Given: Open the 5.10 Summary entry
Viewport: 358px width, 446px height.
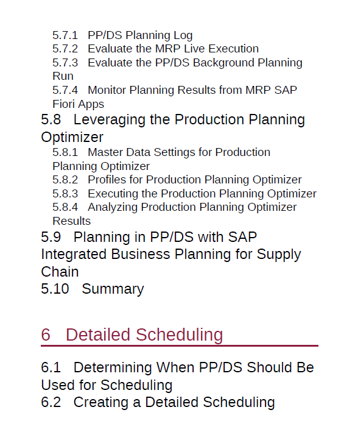Looking at the screenshot, I should coord(93,289).
